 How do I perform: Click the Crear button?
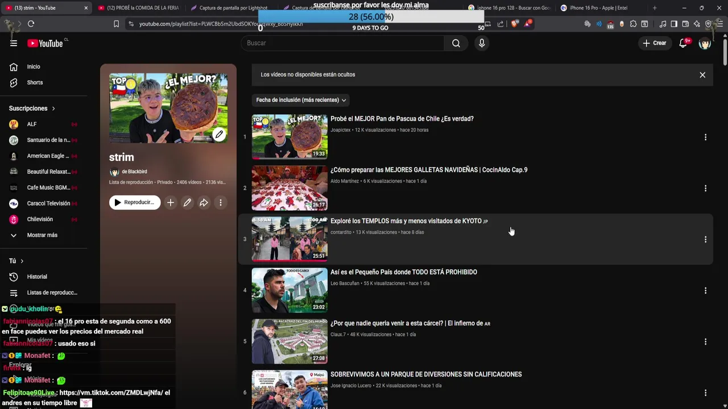pyautogui.click(x=655, y=43)
